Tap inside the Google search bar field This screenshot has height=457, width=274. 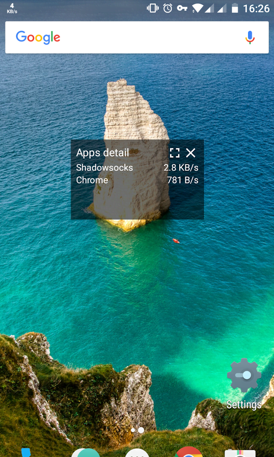click(137, 37)
